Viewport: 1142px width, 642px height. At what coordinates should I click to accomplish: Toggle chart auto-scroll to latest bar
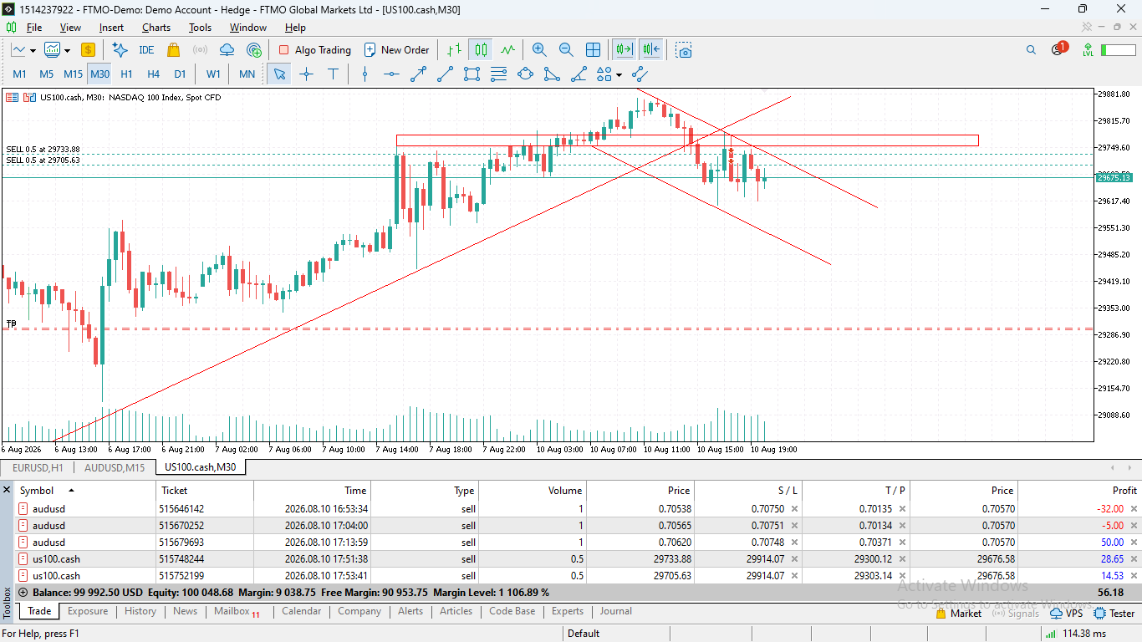(x=624, y=50)
